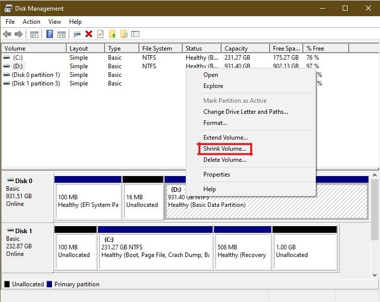Open the File menu

point(10,22)
